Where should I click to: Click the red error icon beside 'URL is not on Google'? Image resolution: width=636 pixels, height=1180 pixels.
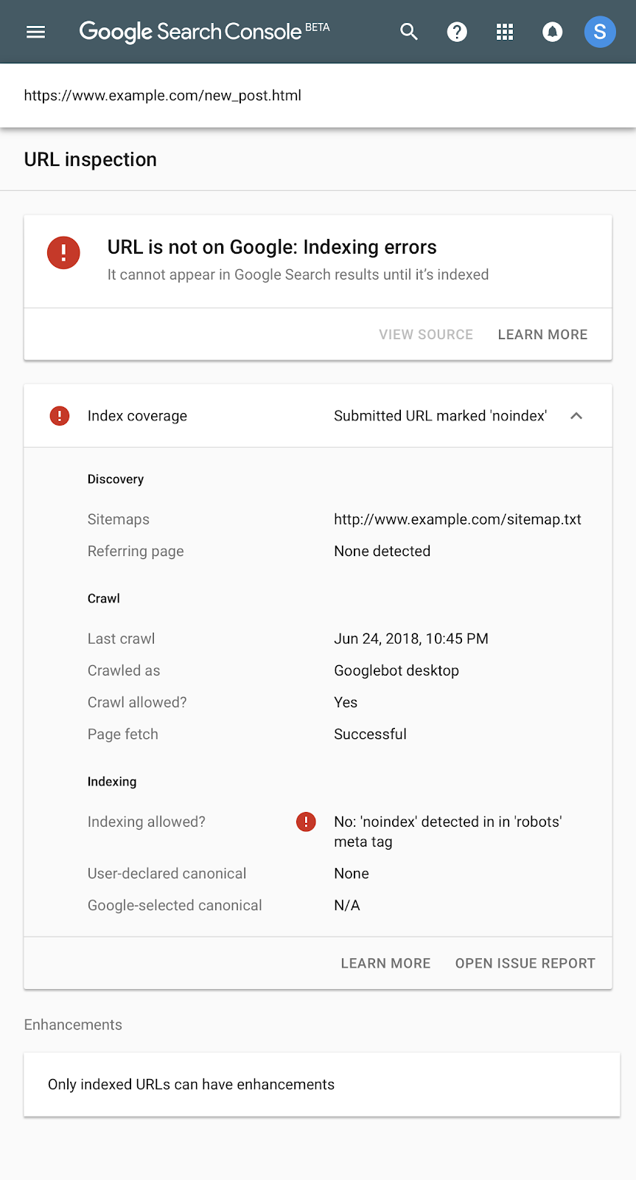[63, 253]
